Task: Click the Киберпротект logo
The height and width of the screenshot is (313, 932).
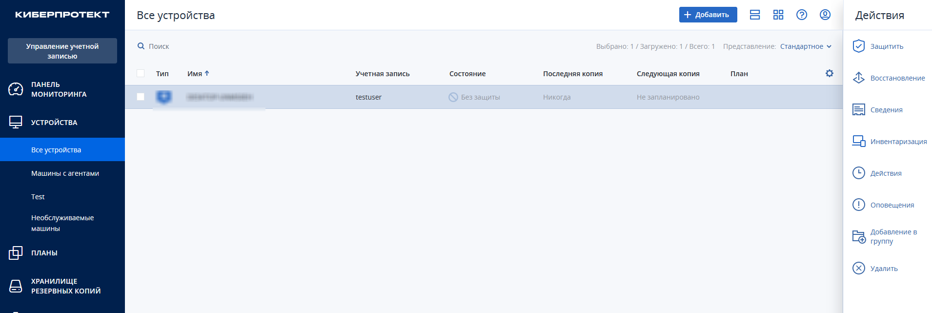Action: click(62, 15)
